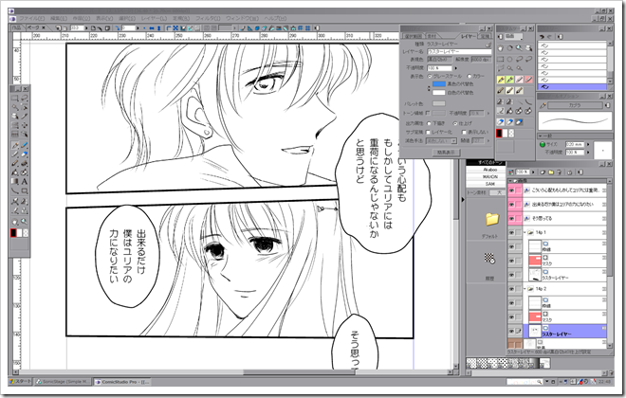Open the 減色手法 dropdown
The image size is (626, 398).
453,141
